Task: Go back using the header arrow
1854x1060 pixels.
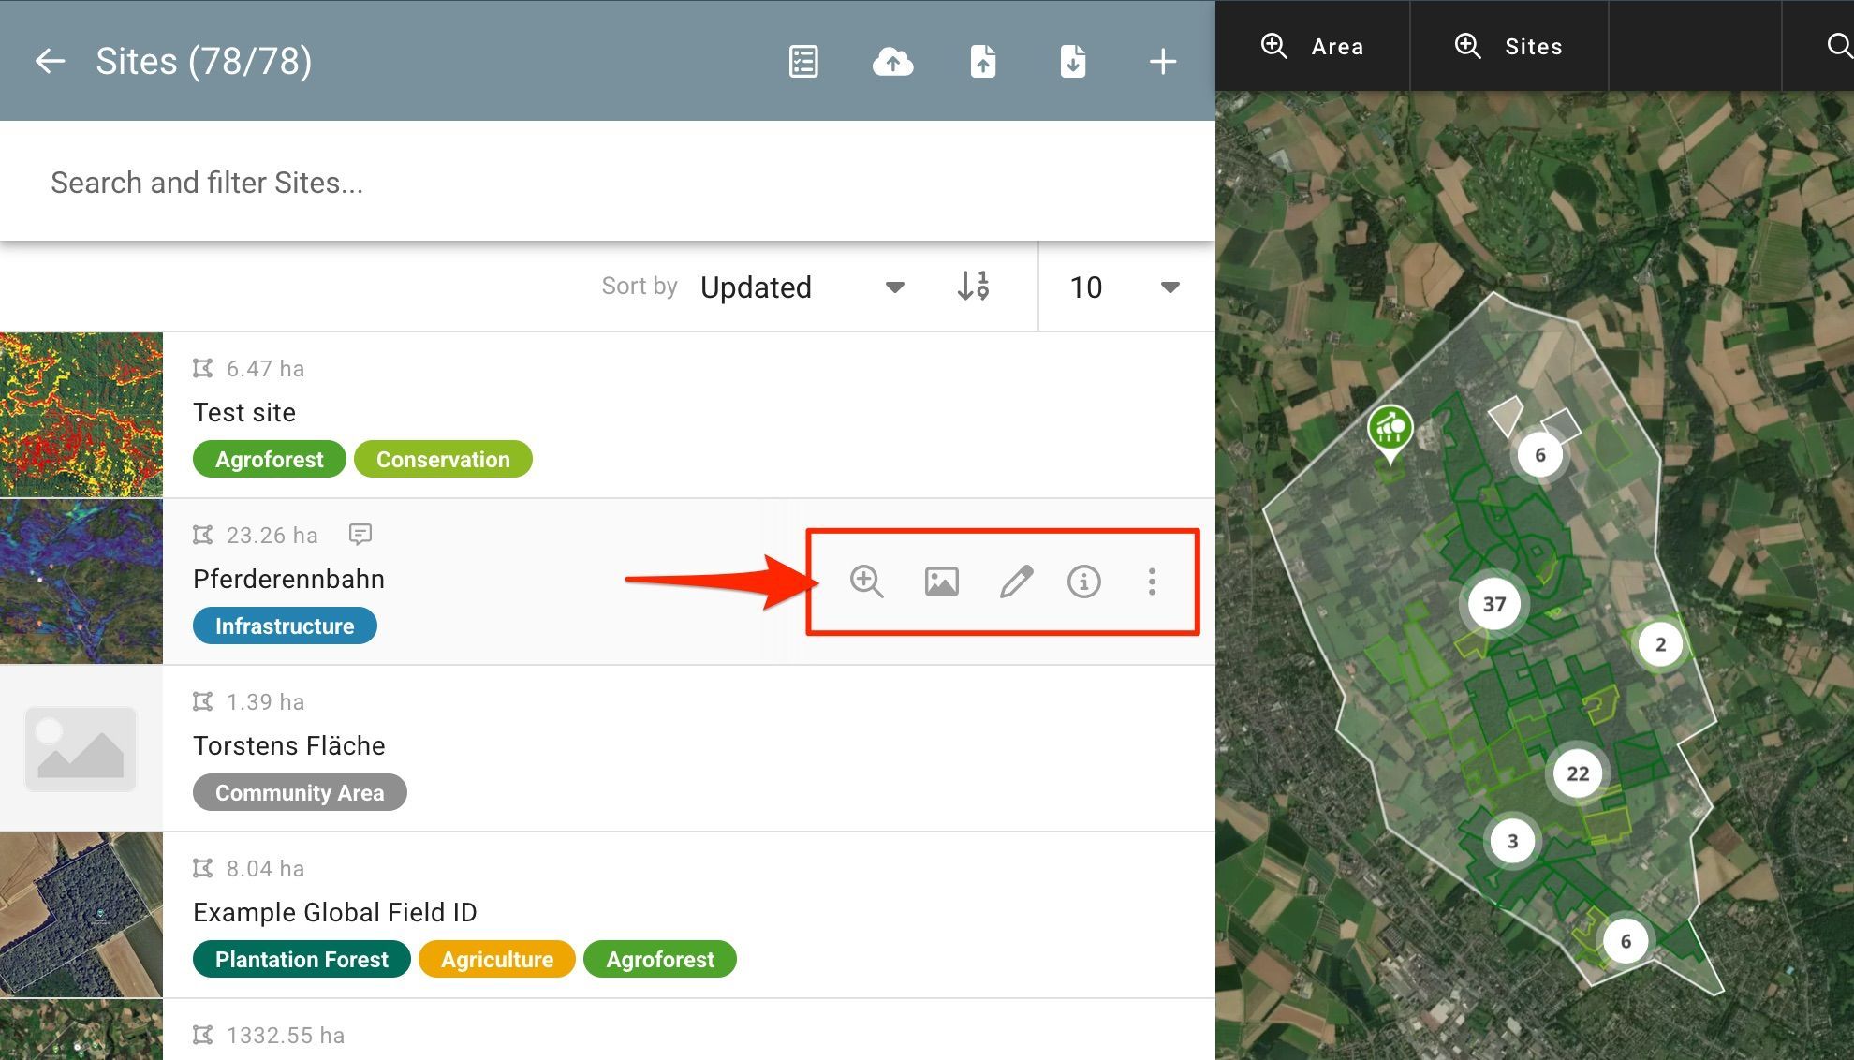Action: [50, 62]
